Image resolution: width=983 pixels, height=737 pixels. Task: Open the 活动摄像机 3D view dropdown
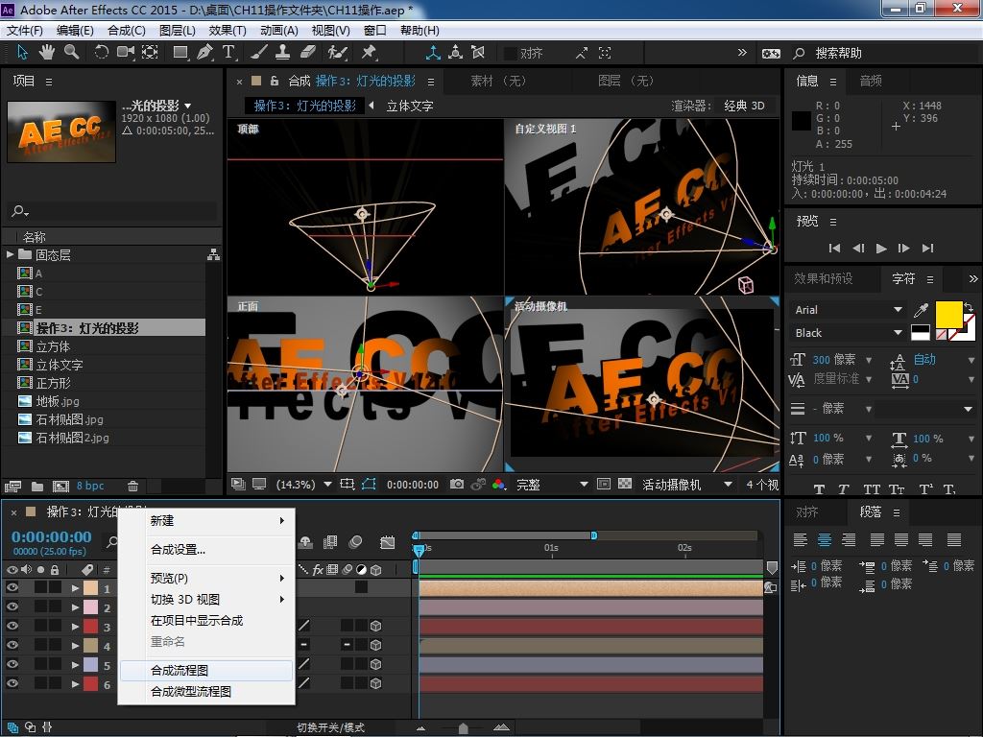click(687, 485)
